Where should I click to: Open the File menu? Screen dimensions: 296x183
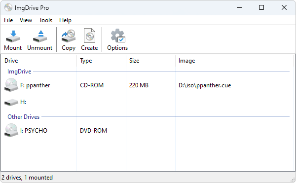8,20
